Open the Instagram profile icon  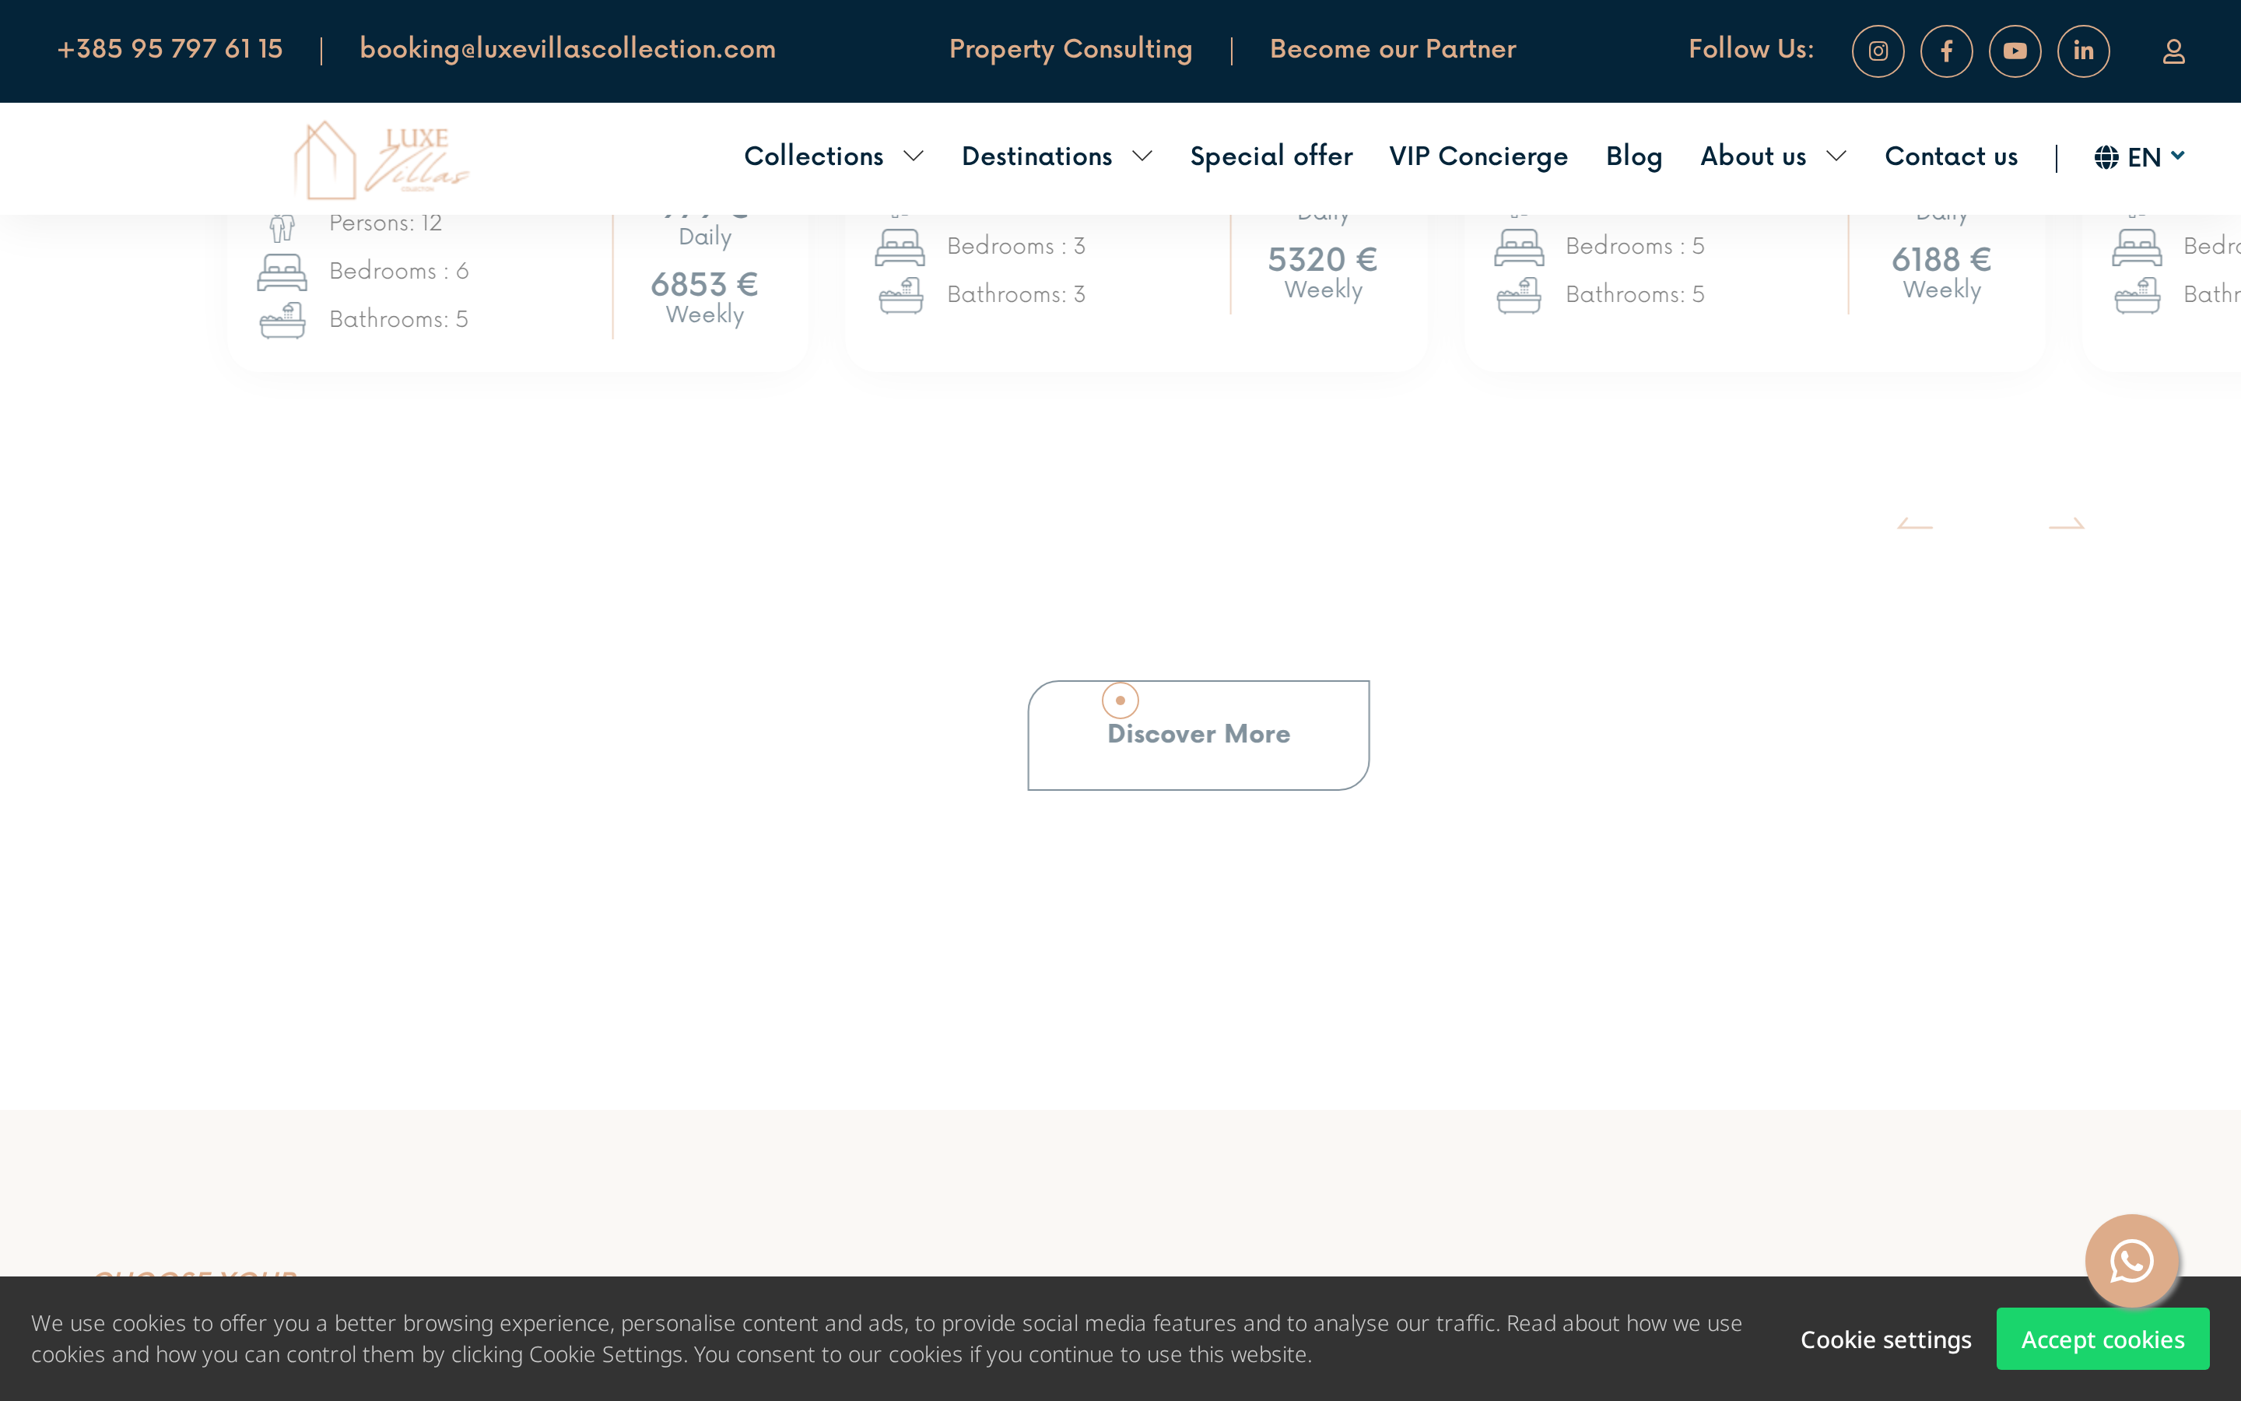coord(1877,51)
